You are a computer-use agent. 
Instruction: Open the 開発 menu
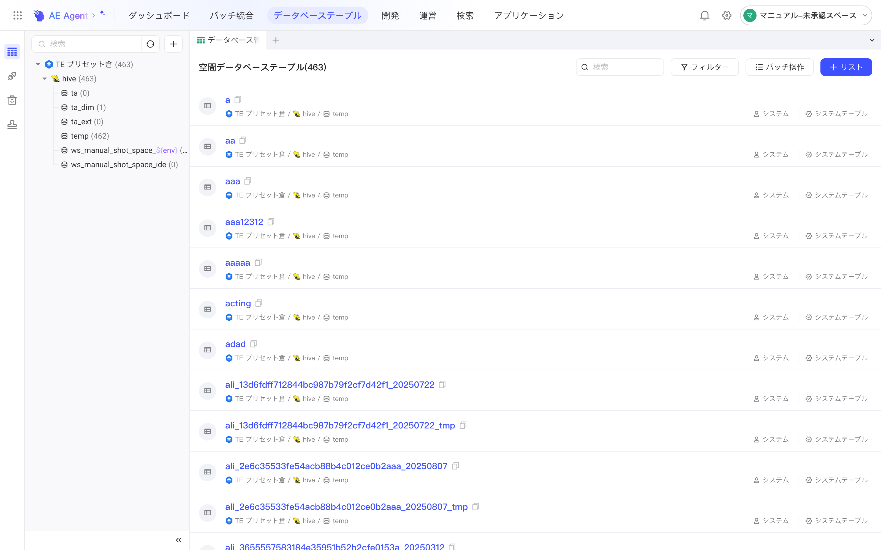click(390, 15)
